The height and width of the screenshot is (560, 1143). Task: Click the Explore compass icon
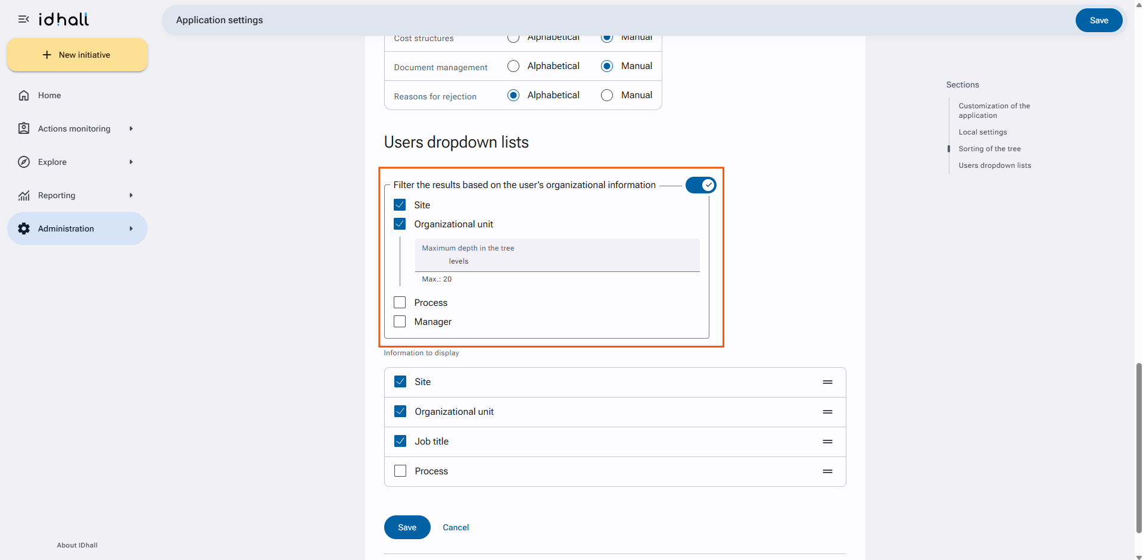pos(24,162)
